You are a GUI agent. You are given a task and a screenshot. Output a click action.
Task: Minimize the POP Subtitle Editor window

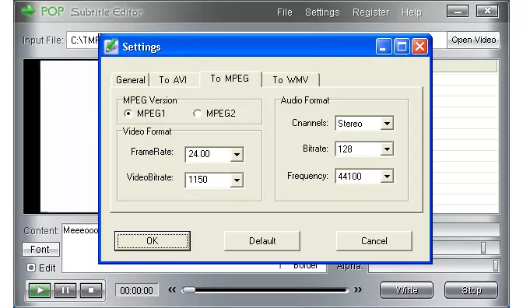click(458, 12)
